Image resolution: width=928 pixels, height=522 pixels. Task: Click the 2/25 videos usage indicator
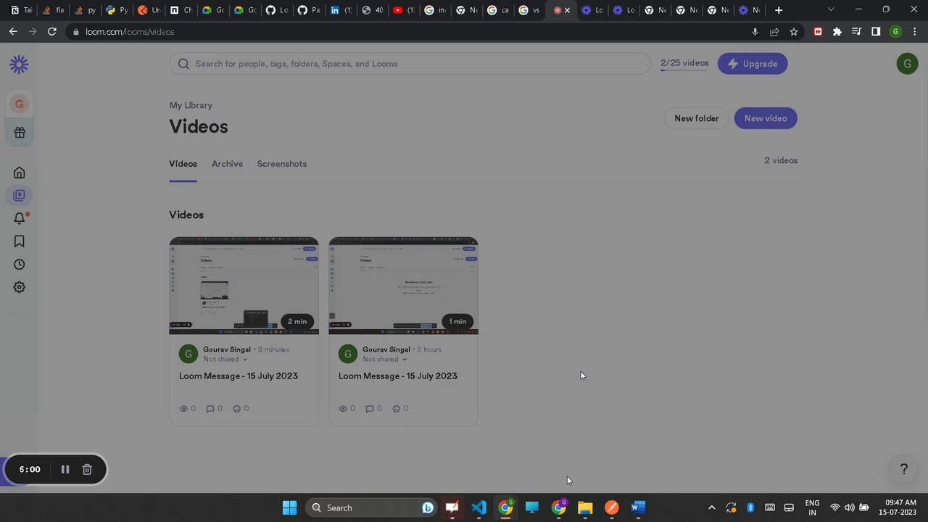pyautogui.click(x=684, y=64)
